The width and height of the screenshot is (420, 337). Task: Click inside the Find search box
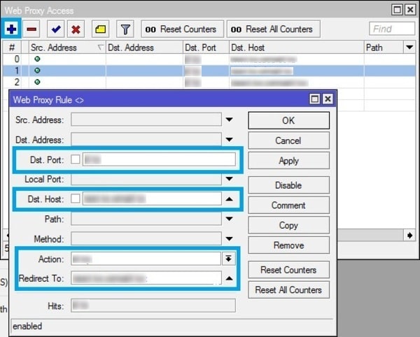pos(391,29)
